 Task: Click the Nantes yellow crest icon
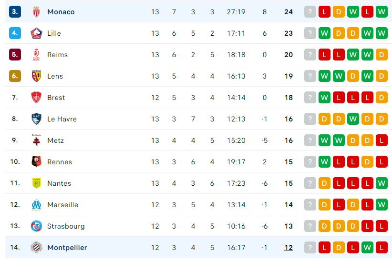click(x=36, y=183)
